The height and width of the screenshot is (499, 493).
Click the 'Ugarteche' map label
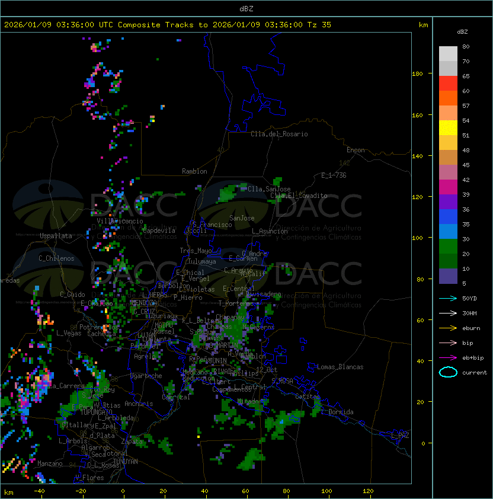(146, 376)
